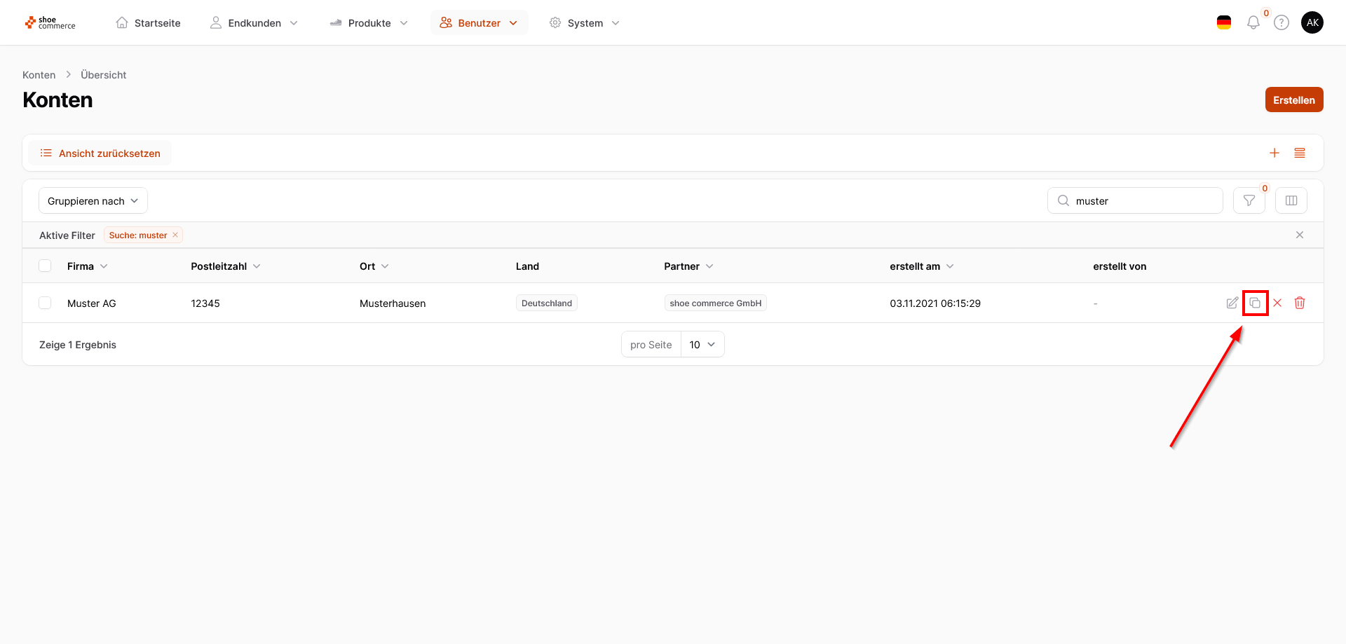The width and height of the screenshot is (1346, 644).
Task: Click the edit pencil icon for Muster AG
Action: (1232, 303)
